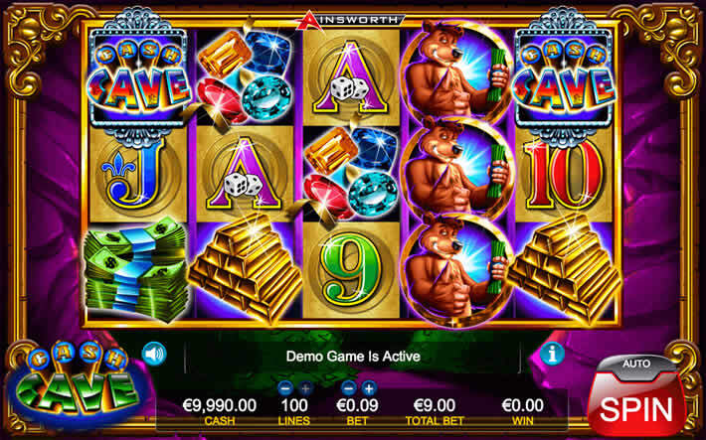Click the green cash stack symbol
The height and width of the screenshot is (440, 706).
(x=136, y=270)
